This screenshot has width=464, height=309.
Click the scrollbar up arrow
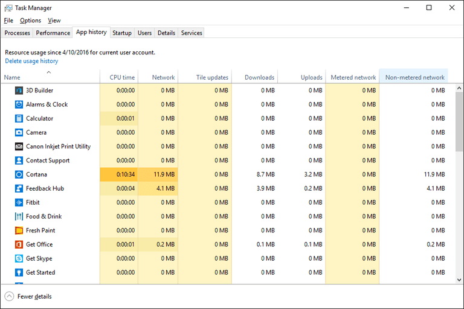[x=459, y=88]
